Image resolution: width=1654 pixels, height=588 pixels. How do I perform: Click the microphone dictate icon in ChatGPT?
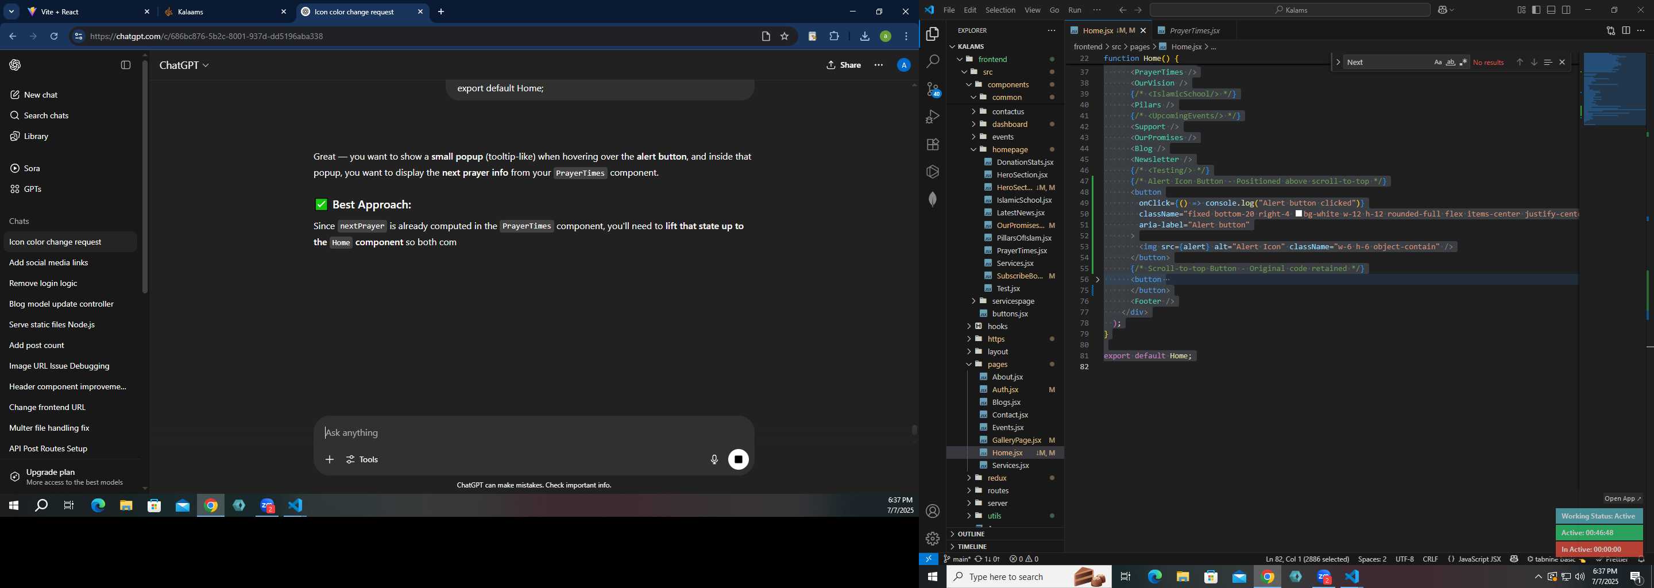point(714,459)
